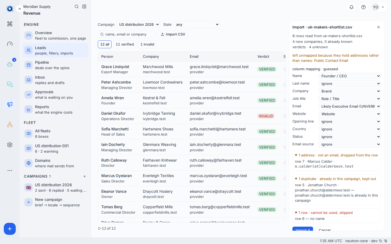Click the Import CSV button
This screenshot has width=391, height=244.
click(x=173, y=34)
